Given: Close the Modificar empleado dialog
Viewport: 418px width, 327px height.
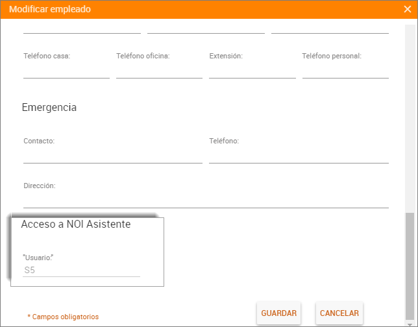Looking at the screenshot, I should click(x=407, y=9).
